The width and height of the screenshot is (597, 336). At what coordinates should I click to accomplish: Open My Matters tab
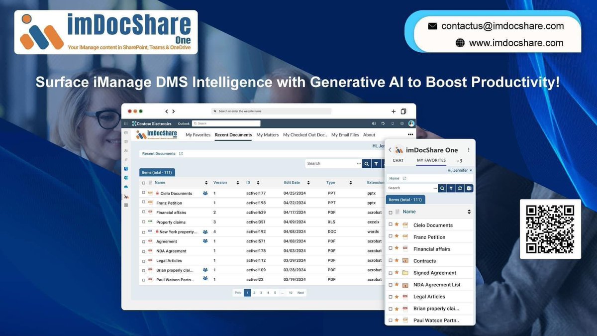pyautogui.click(x=268, y=135)
